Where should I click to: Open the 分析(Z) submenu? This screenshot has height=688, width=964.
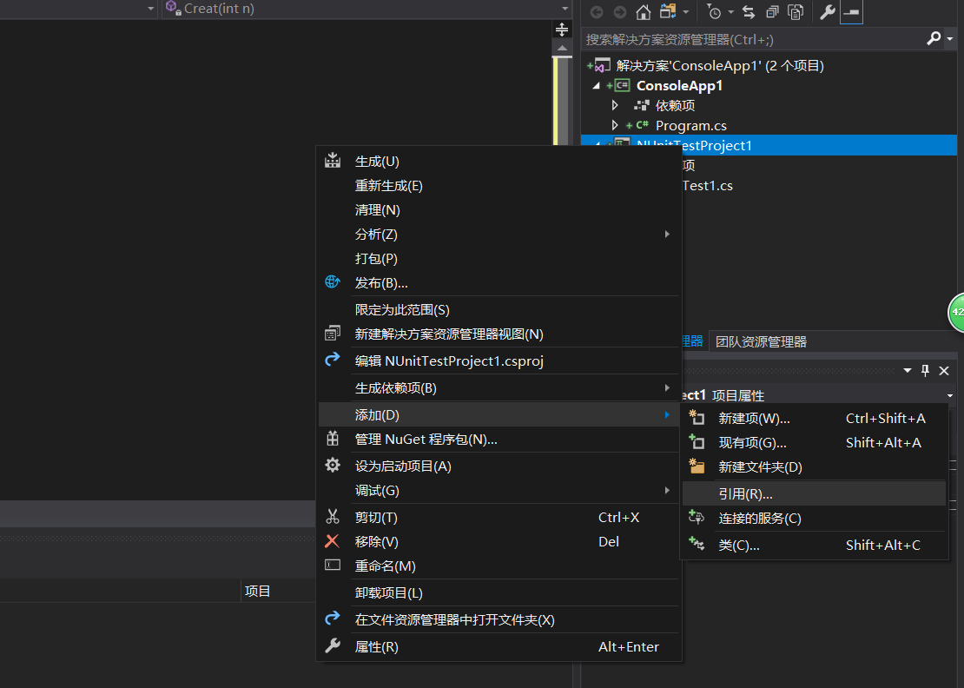(x=499, y=235)
